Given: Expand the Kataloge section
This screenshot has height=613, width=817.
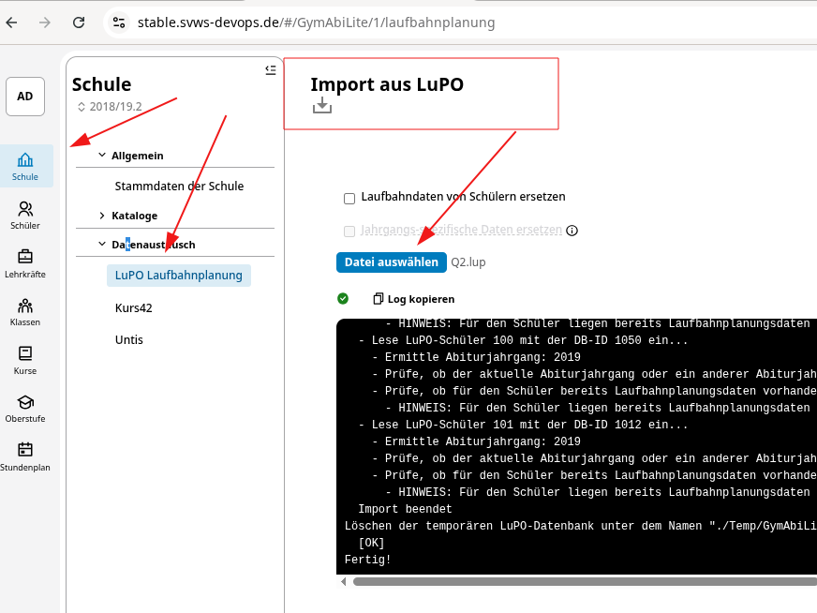Looking at the screenshot, I should [x=102, y=216].
